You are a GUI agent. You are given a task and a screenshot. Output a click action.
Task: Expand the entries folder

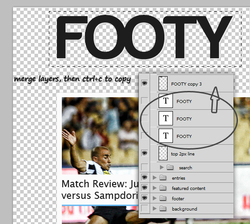[x=155, y=177]
